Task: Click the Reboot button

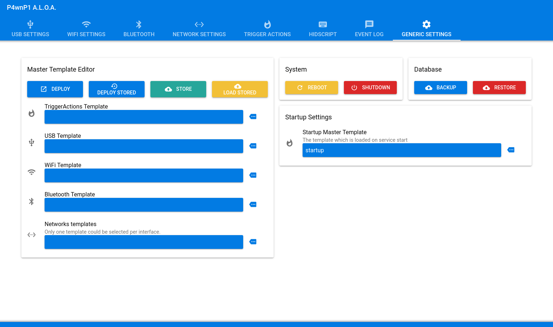Action: coord(312,88)
